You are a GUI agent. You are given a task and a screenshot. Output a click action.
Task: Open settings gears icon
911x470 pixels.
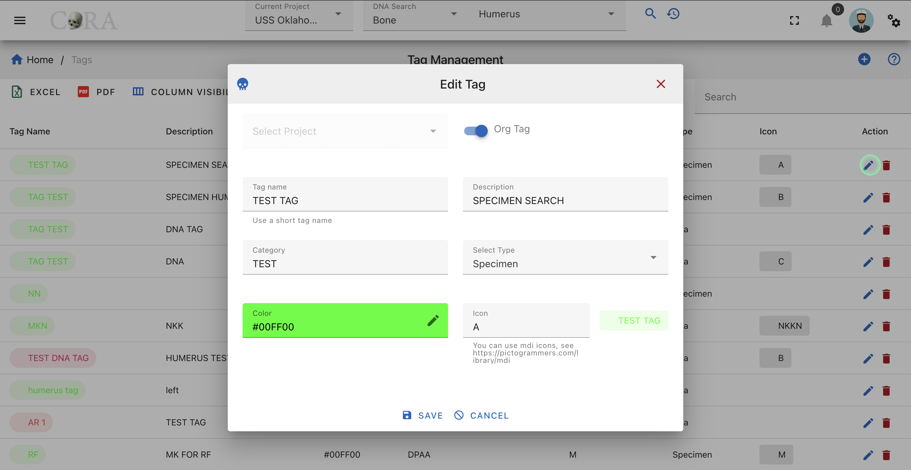coord(894,20)
